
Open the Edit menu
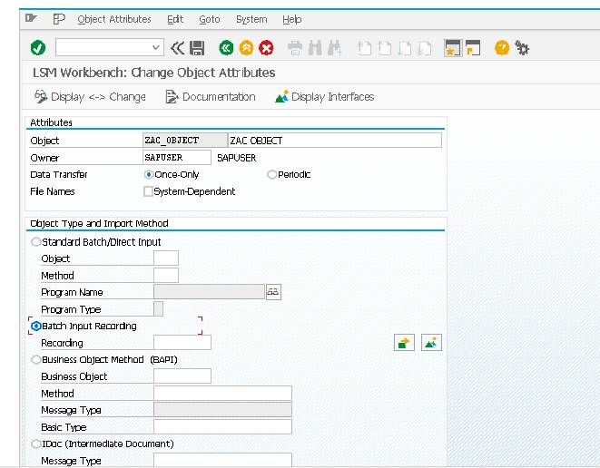[175, 19]
